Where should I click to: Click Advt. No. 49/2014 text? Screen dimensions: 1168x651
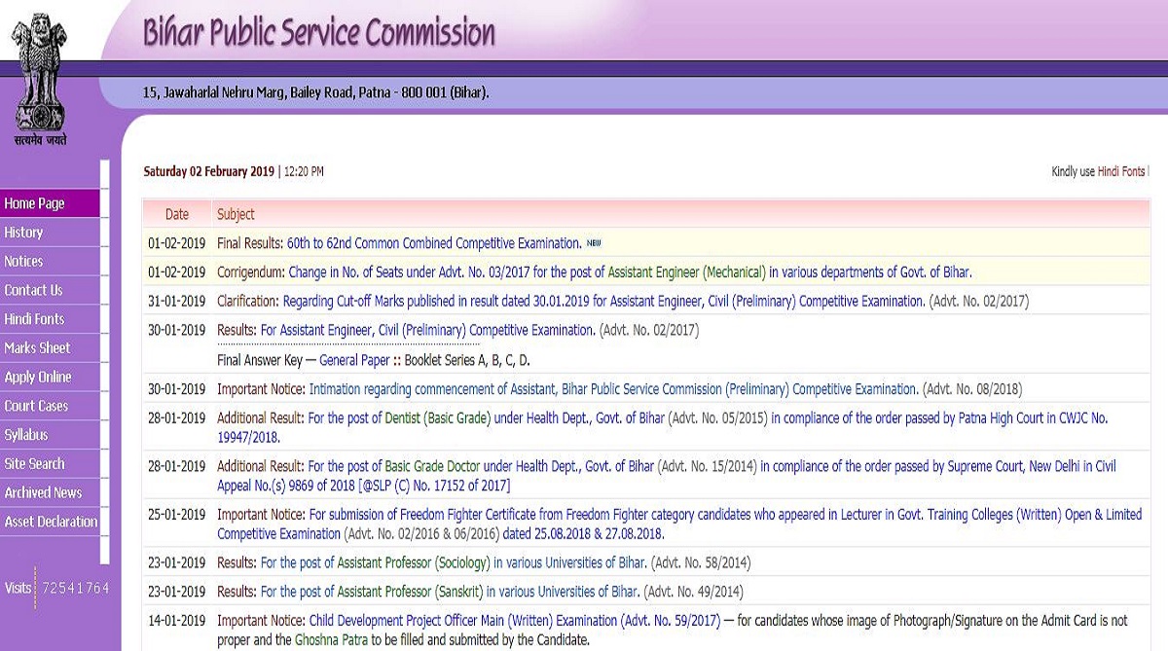click(694, 592)
